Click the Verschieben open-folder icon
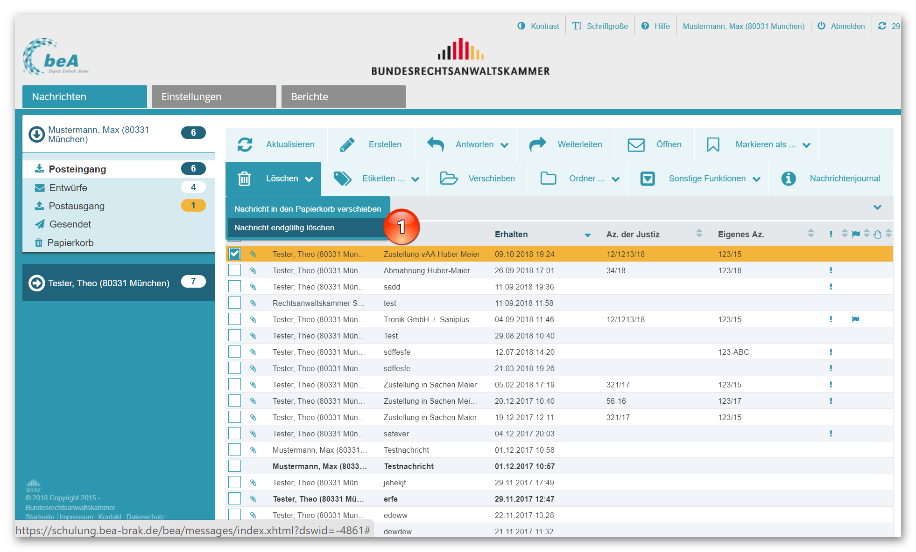 click(449, 179)
